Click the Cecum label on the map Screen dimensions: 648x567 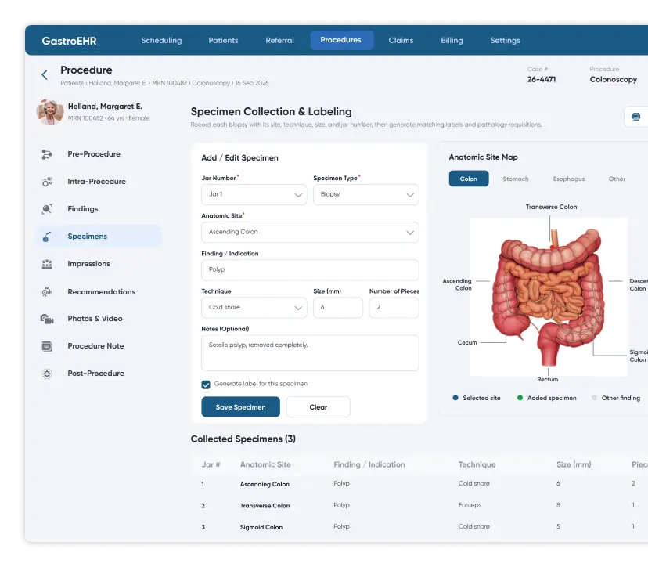click(x=467, y=342)
